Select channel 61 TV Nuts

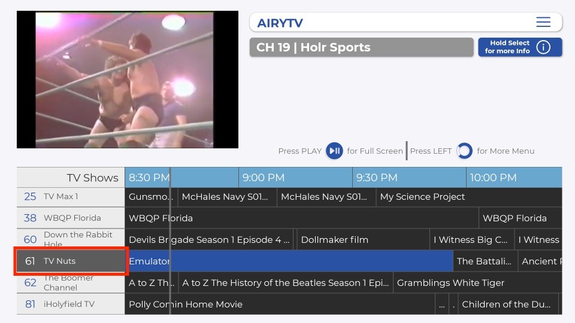[x=71, y=261]
